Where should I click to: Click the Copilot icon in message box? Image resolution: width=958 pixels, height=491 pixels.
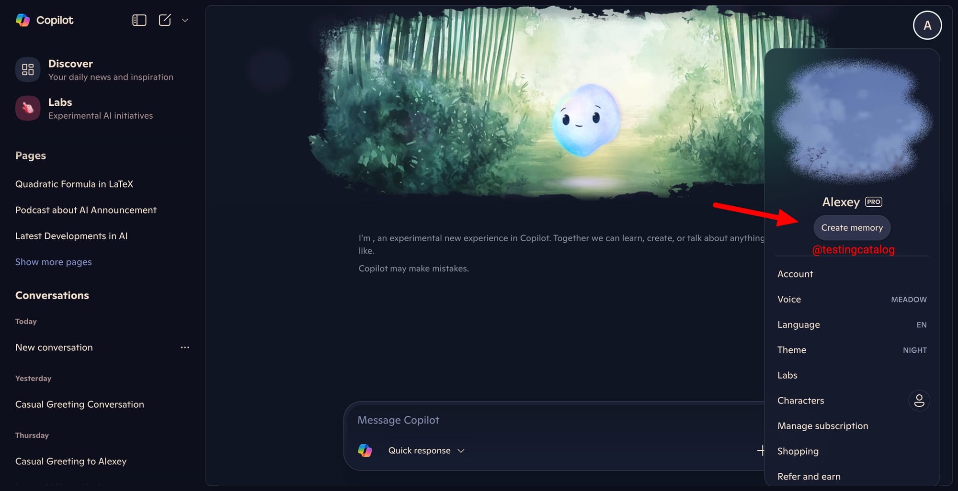coord(365,450)
